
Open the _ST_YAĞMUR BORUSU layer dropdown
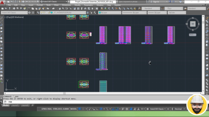click(63, 13)
